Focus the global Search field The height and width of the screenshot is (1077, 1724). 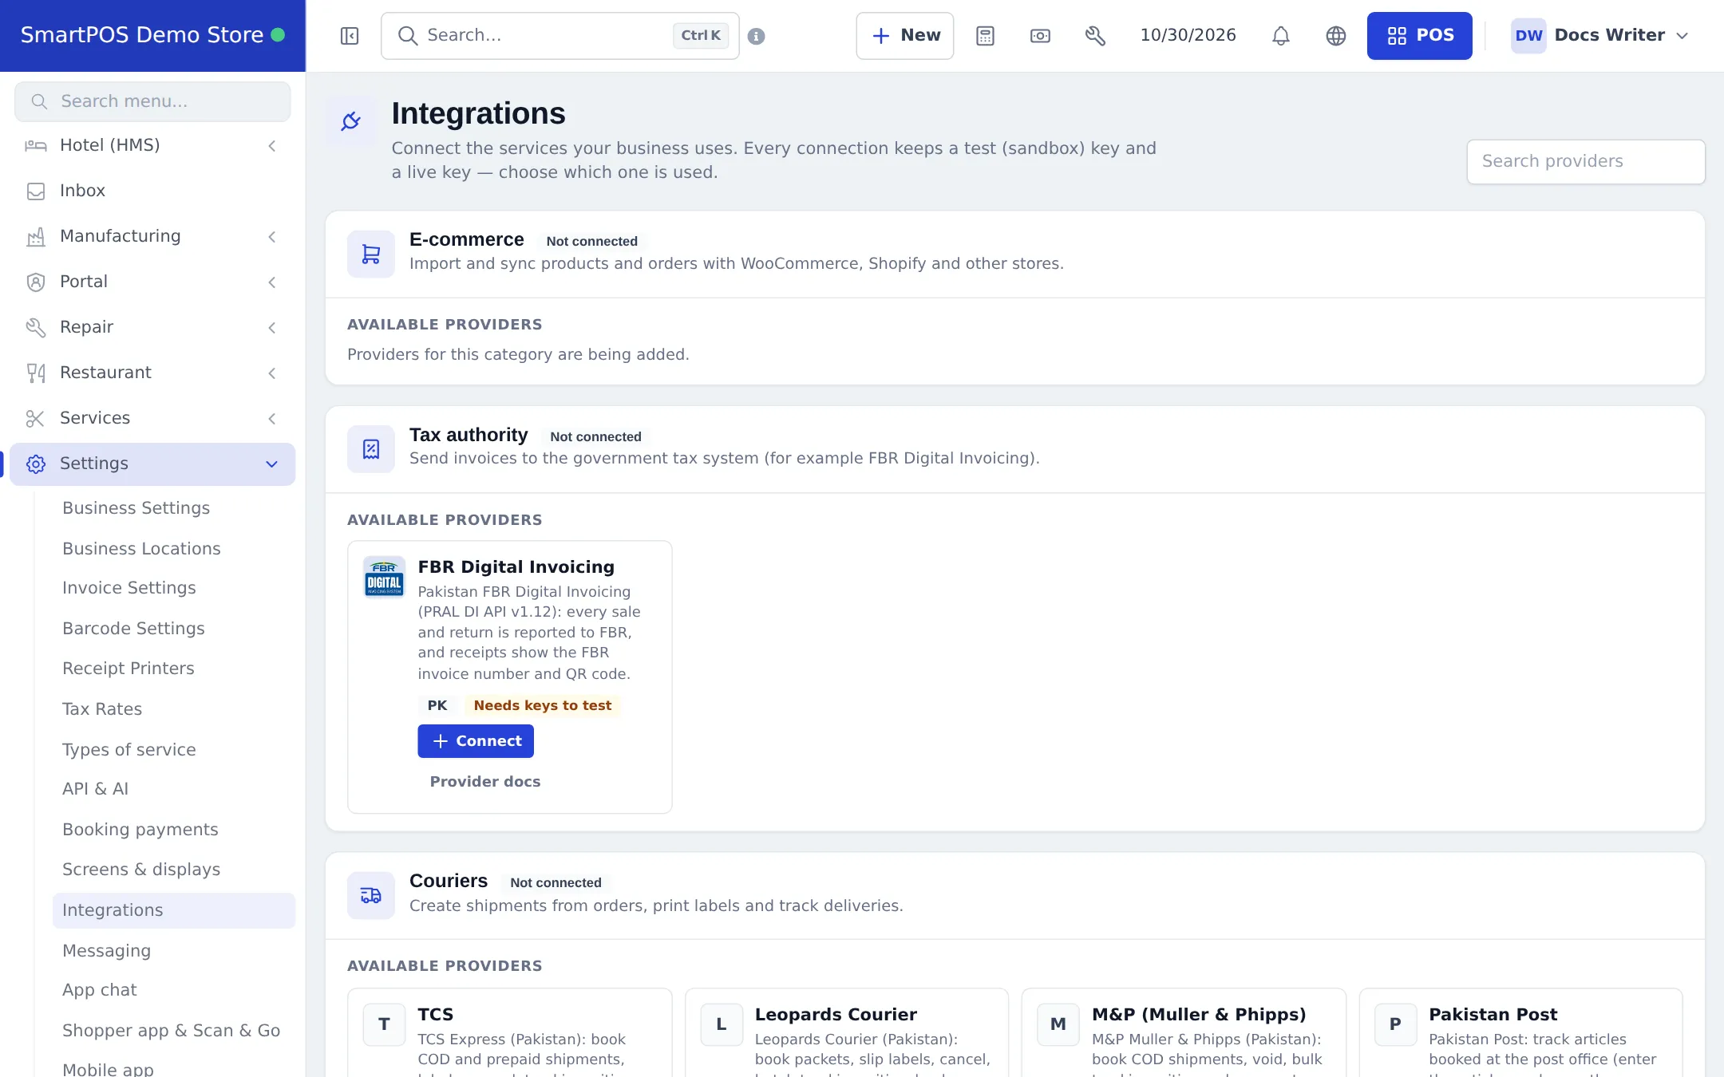pyautogui.click(x=560, y=36)
